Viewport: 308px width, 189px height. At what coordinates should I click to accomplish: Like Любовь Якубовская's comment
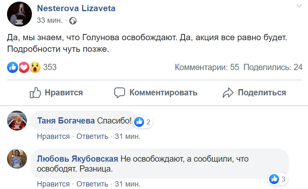tap(53, 183)
